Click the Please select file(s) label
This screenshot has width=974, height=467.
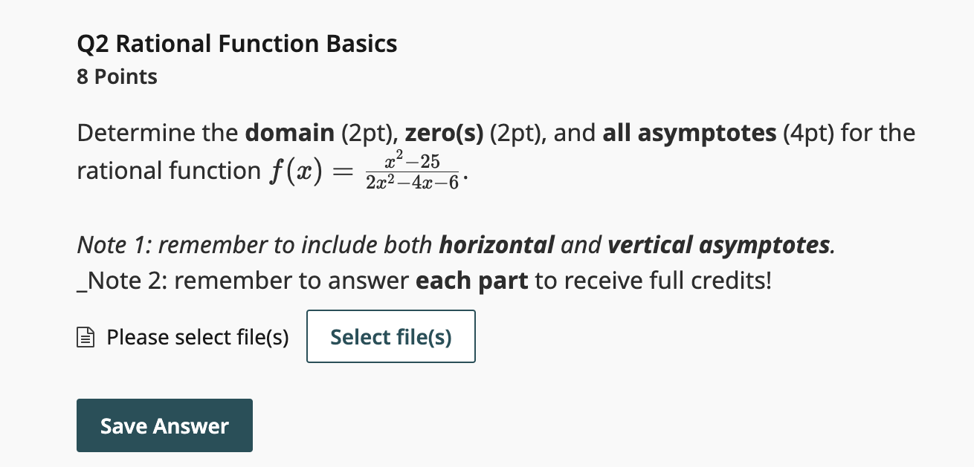click(x=197, y=336)
